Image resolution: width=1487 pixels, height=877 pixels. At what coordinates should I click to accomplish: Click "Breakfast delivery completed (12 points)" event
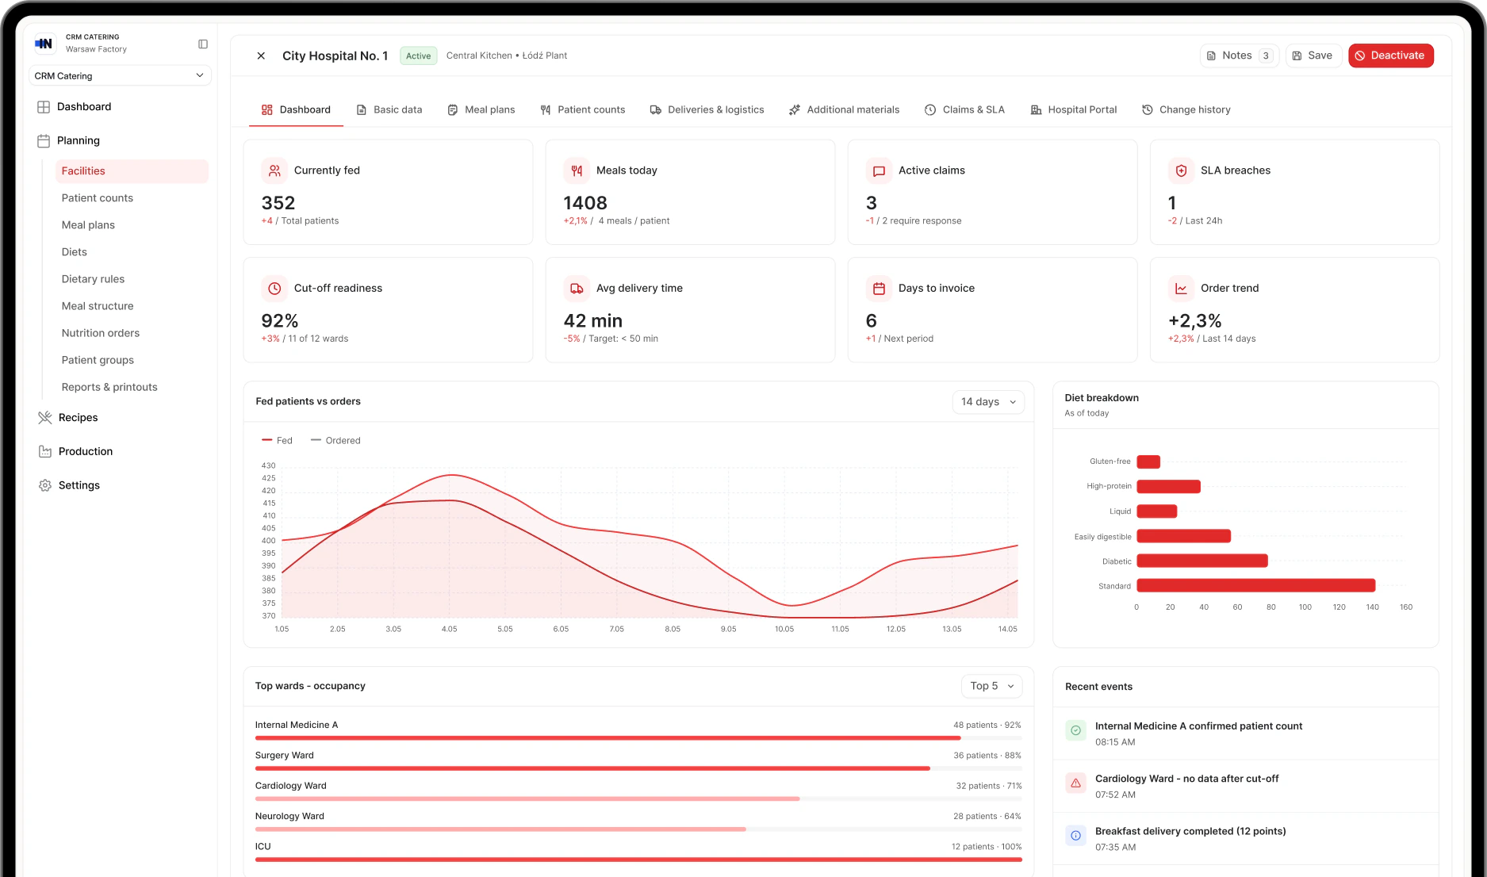click(1190, 832)
